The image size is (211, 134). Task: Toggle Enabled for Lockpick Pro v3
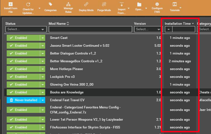pyautogui.click(x=23, y=77)
